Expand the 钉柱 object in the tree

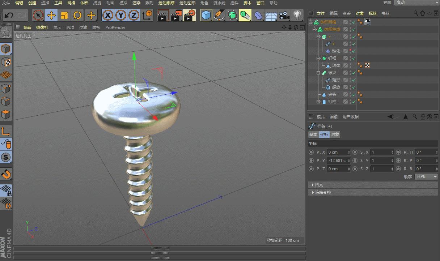319,102
